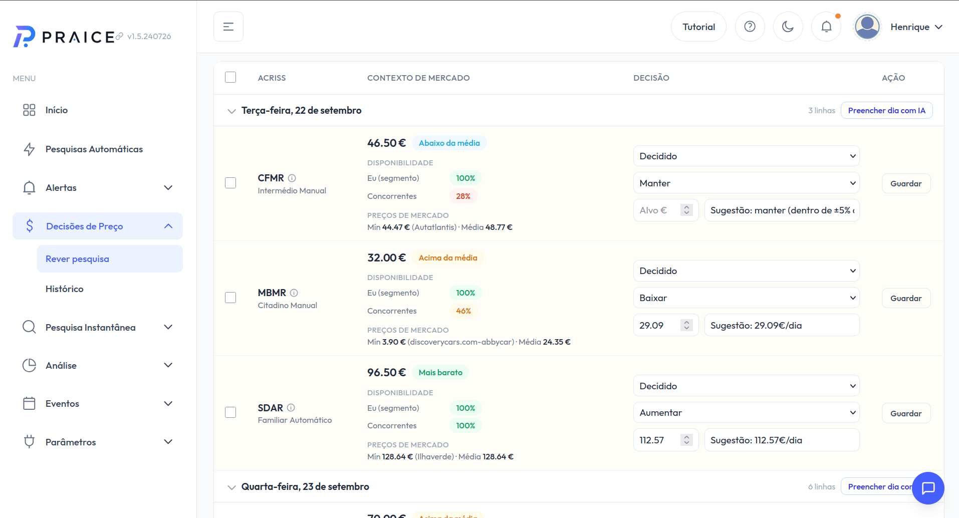959x518 pixels.
Task: Click Preencher dia com IA for Terça-feira
Action: tap(886, 111)
